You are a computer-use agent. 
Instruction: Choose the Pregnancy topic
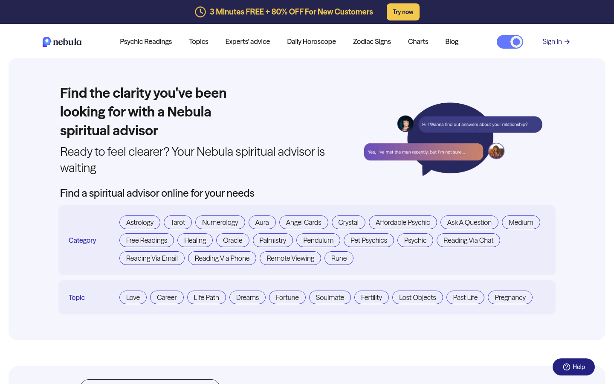click(510, 297)
